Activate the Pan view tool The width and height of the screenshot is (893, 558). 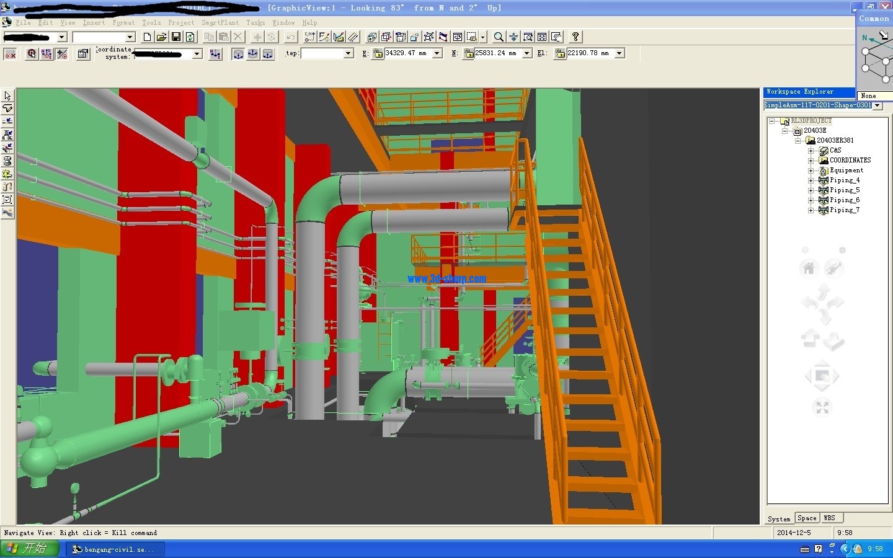[x=513, y=37]
